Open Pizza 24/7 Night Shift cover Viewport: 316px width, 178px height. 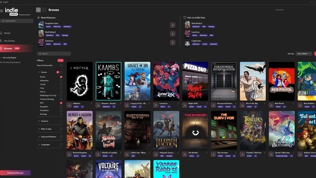195,81
